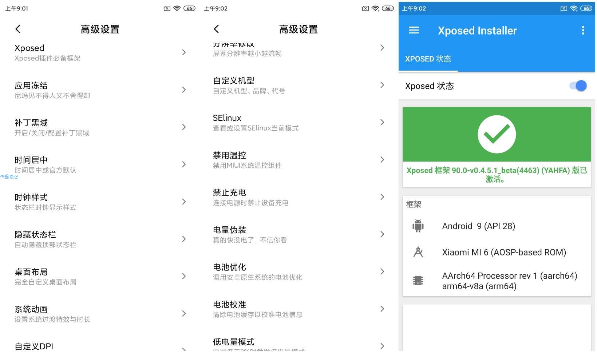Click the Xposed 框架 activated status message
This screenshot has height=353, width=597.
497,175
